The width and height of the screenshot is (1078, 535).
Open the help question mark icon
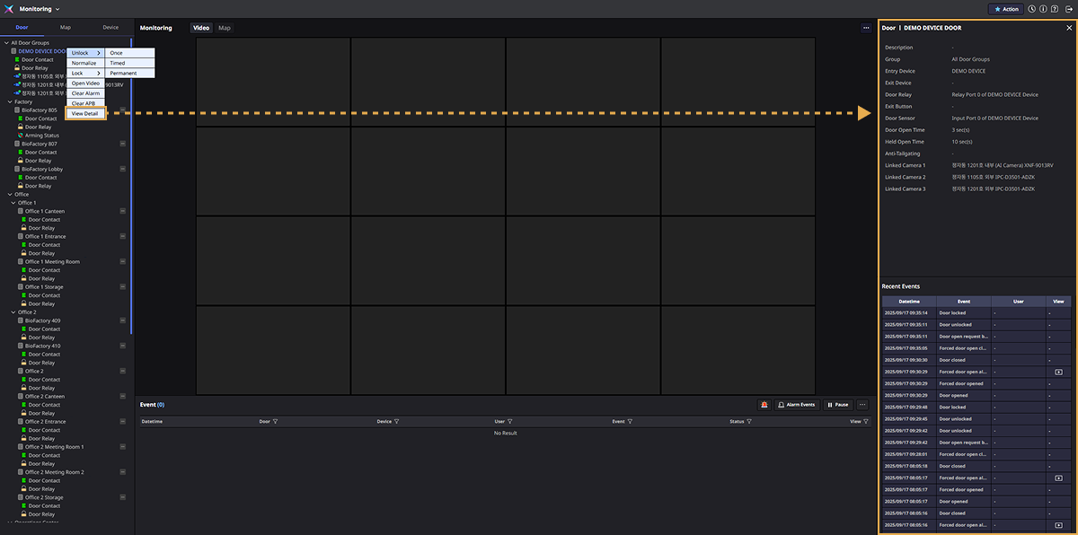tap(1055, 9)
